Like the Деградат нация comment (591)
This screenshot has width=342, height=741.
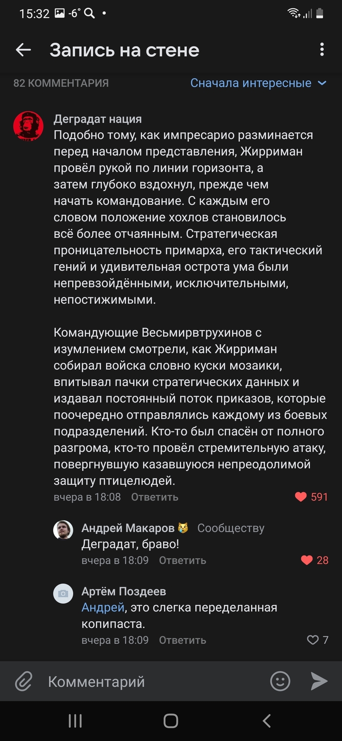(301, 497)
